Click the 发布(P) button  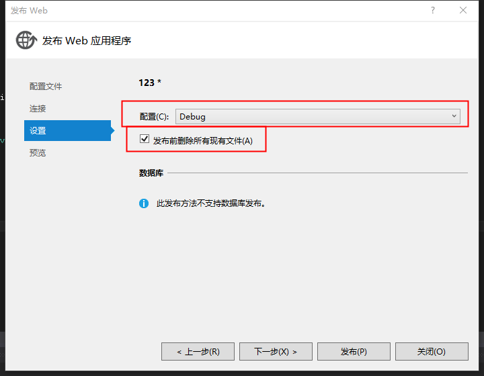(354, 351)
